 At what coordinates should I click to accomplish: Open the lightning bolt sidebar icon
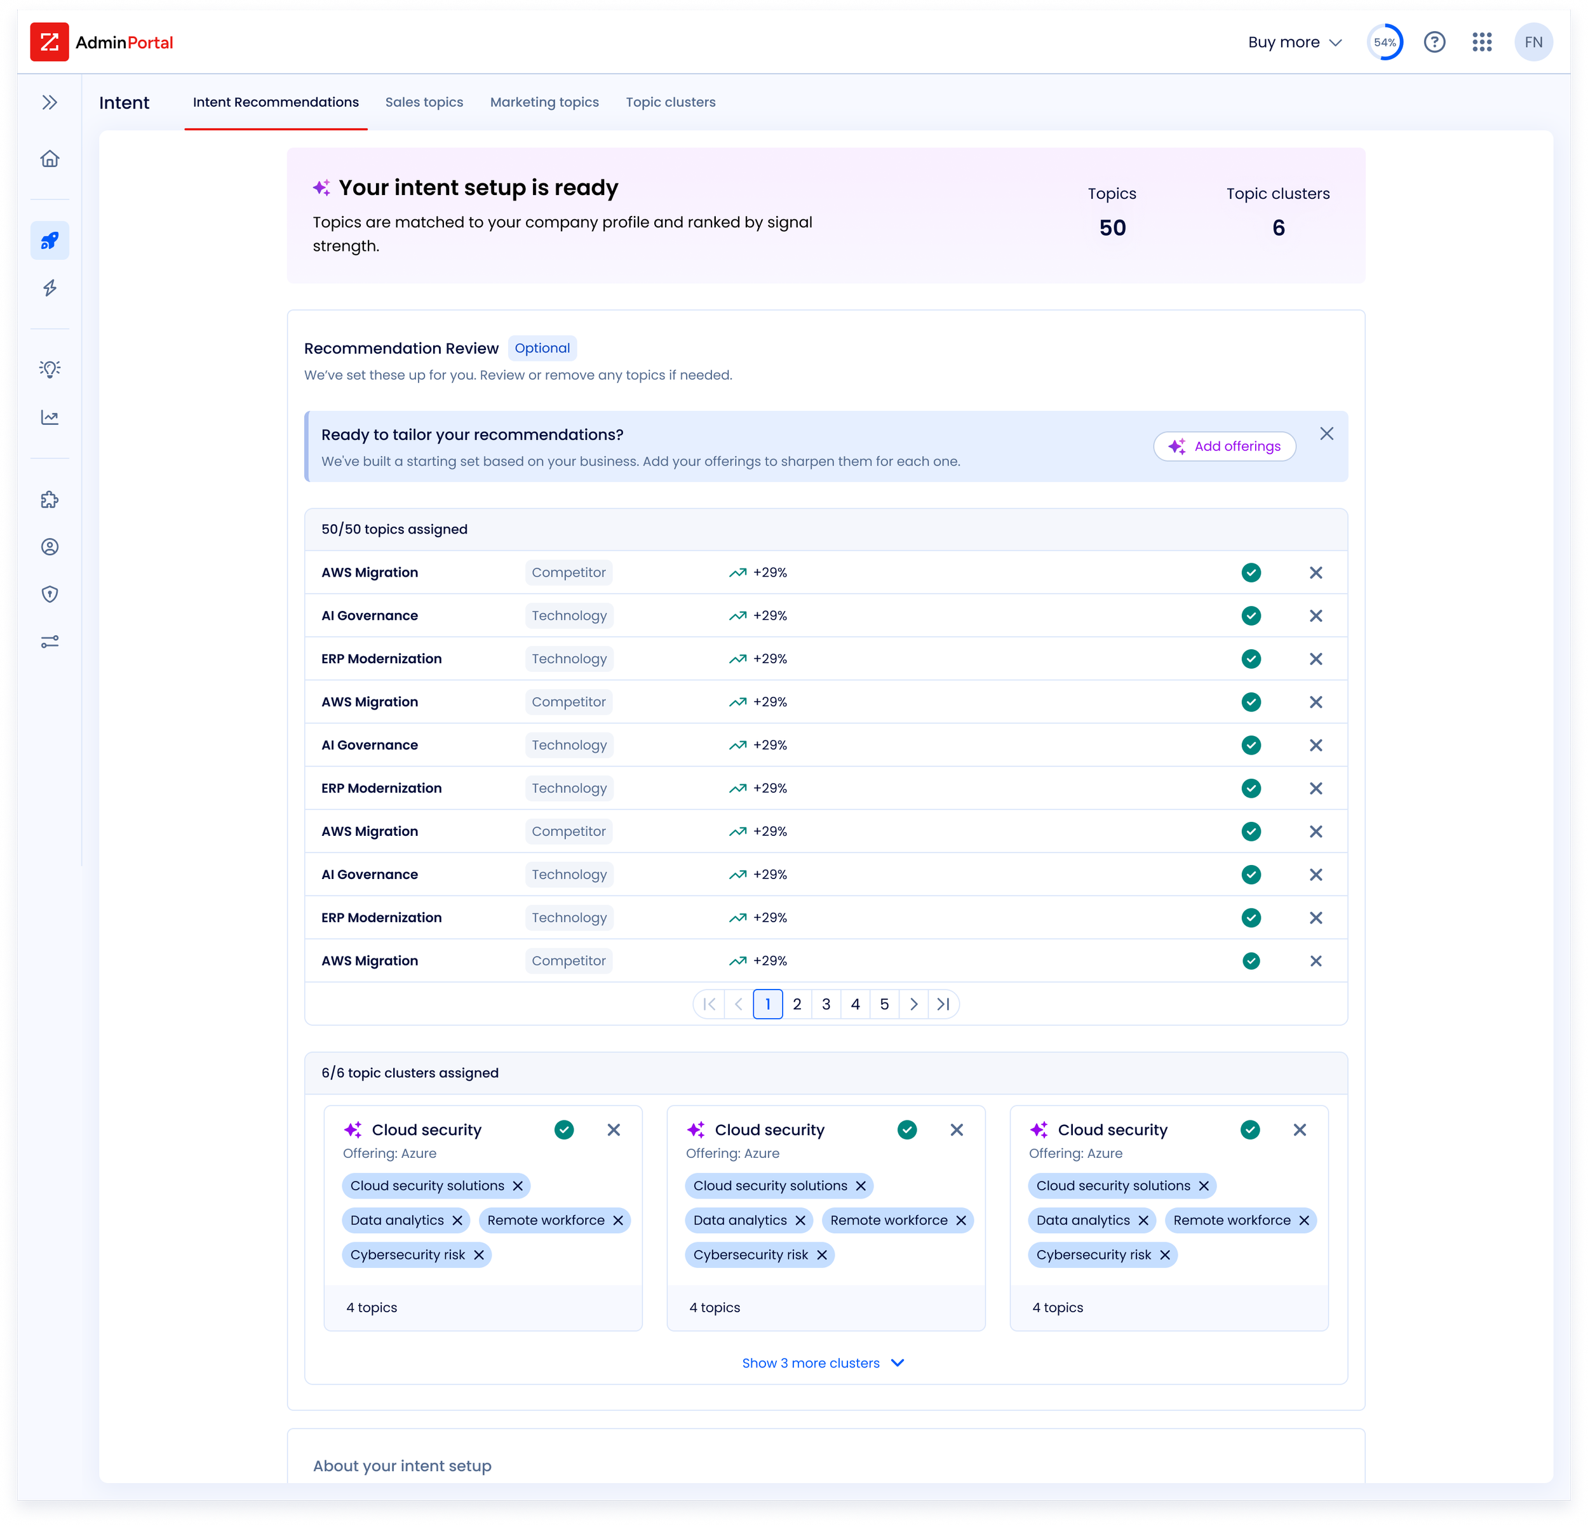(50, 288)
